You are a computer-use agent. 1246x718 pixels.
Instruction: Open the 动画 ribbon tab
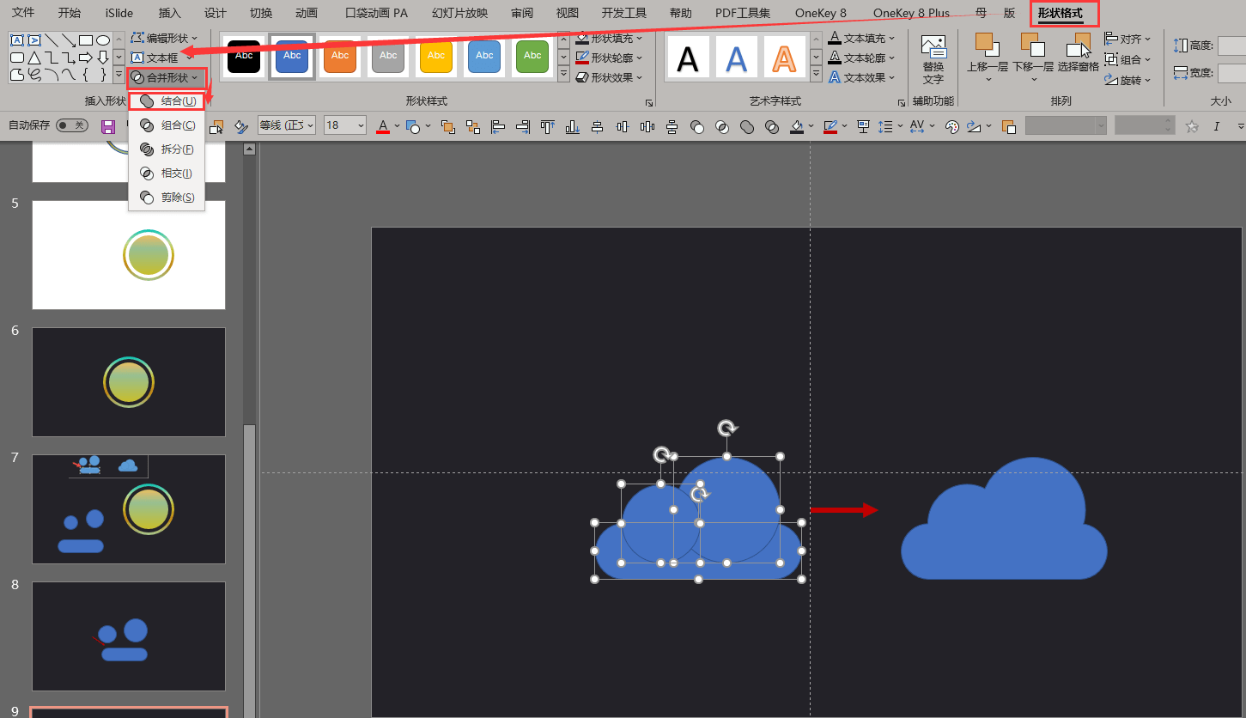pyautogui.click(x=307, y=13)
